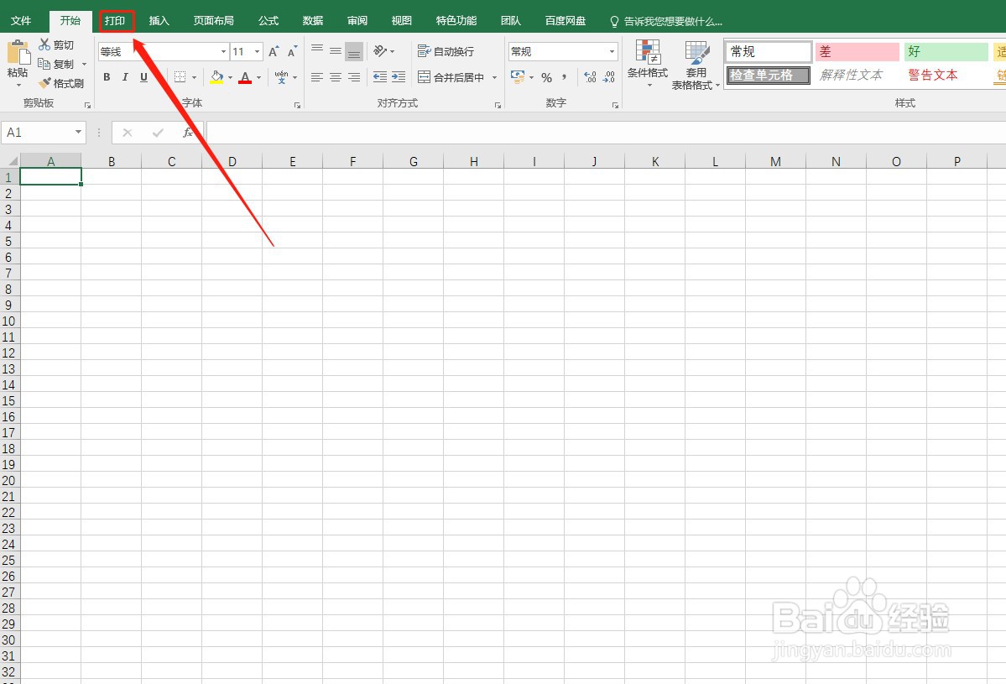Select the Format Painter brush
1006x684 pixels.
[x=44, y=83]
